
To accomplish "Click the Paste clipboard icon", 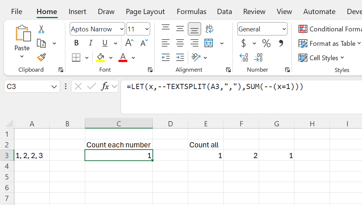I will [23, 33].
